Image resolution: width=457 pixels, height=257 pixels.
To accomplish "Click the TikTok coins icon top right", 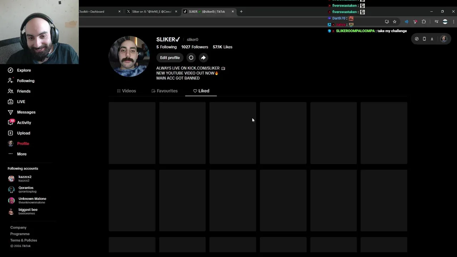I will [417, 39].
